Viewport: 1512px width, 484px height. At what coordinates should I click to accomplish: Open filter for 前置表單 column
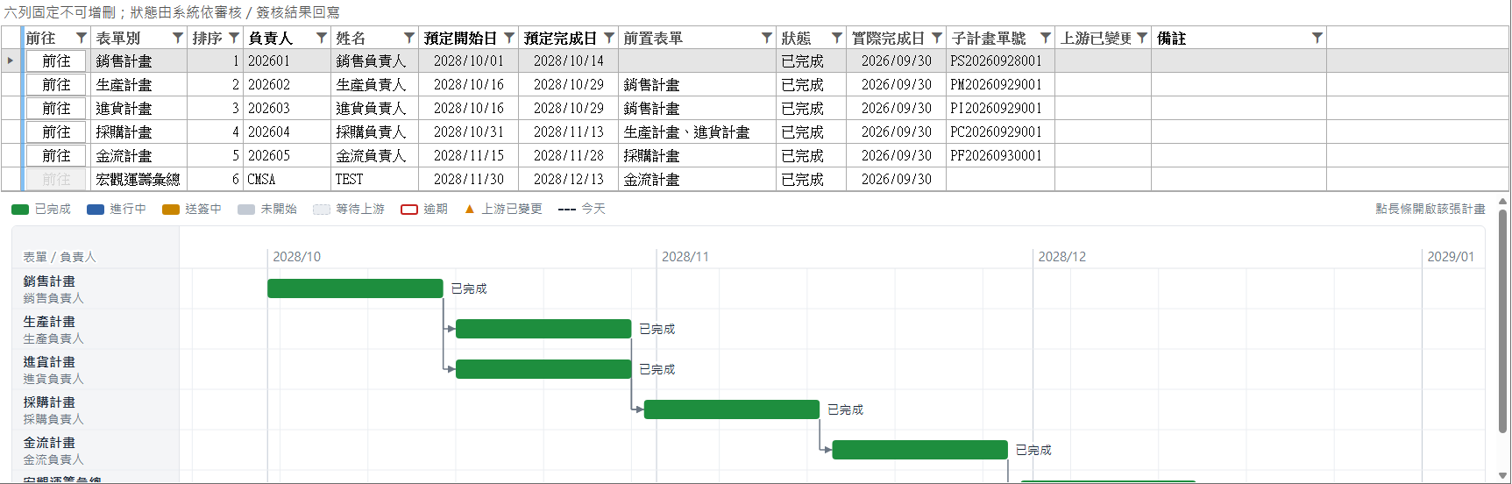(767, 38)
